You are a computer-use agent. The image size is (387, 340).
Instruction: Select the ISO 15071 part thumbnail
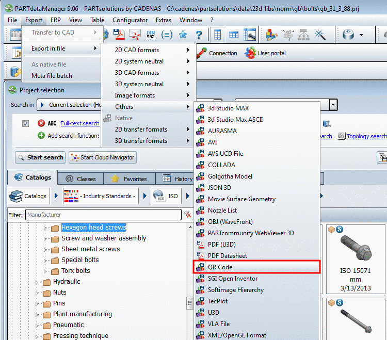click(356, 259)
